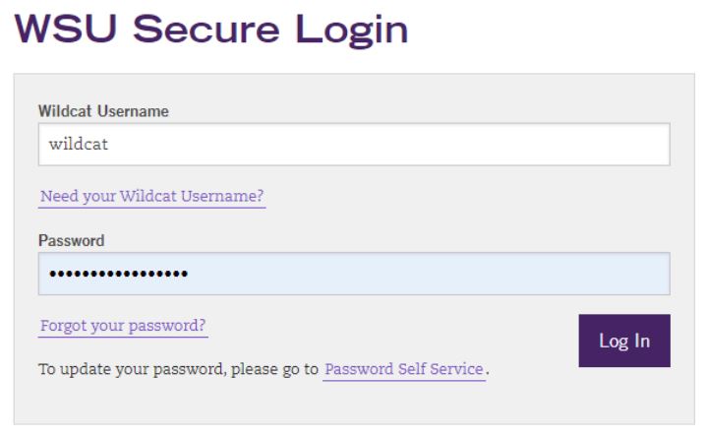The width and height of the screenshot is (704, 437).
Task: Click blank gray panel area beside Password label
Action: [393, 240]
